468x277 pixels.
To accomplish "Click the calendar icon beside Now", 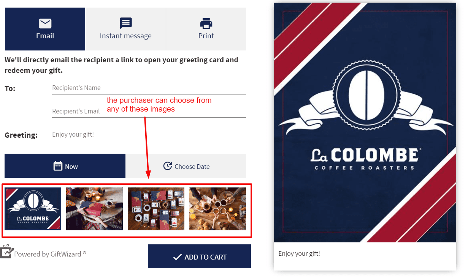I will [x=58, y=166].
